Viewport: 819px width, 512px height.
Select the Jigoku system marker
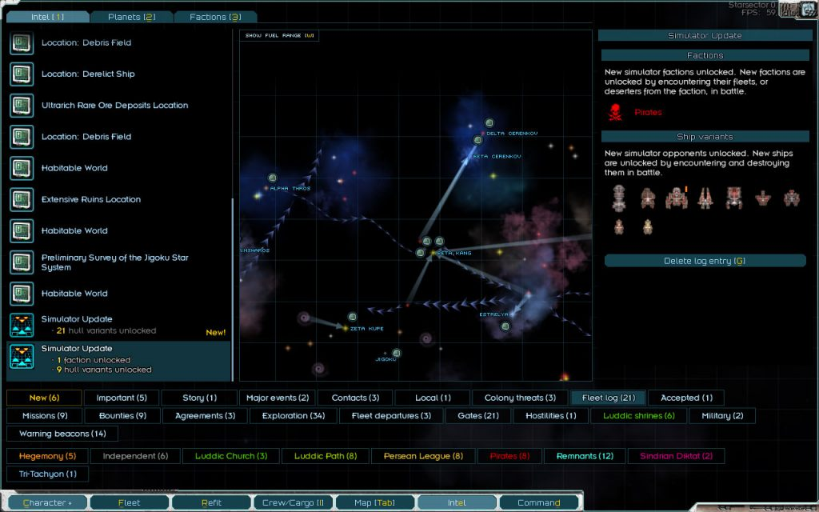(x=396, y=353)
